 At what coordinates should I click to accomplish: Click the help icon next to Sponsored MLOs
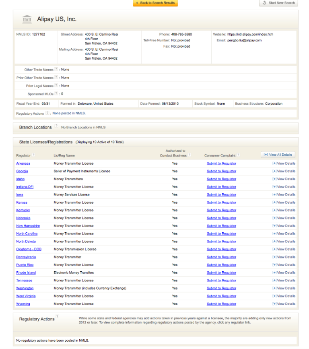click(56, 94)
